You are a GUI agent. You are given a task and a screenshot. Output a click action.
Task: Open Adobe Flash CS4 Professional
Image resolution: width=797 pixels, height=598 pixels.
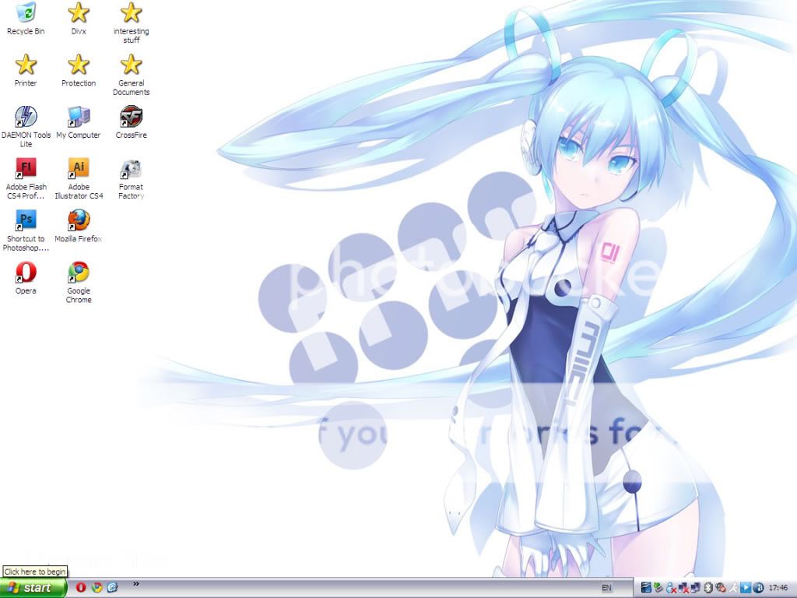pyautogui.click(x=26, y=170)
